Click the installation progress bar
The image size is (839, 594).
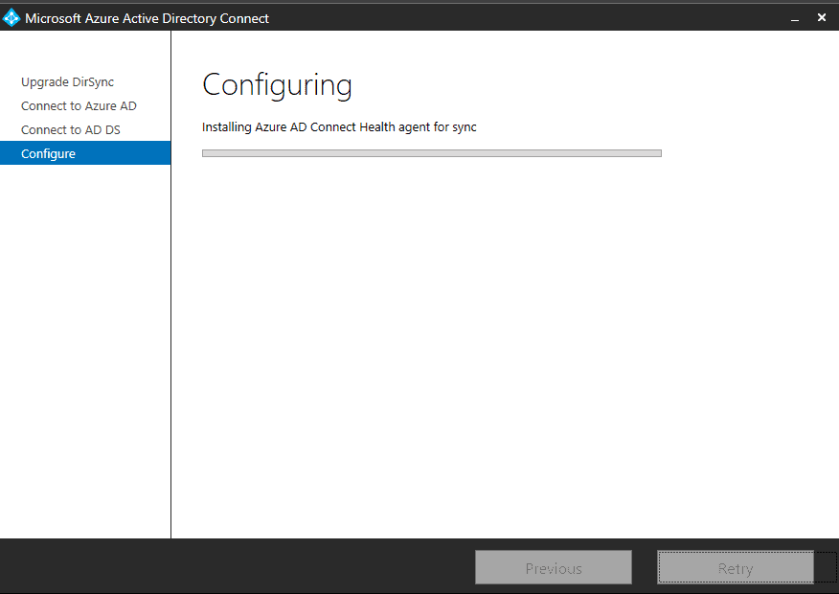point(432,153)
